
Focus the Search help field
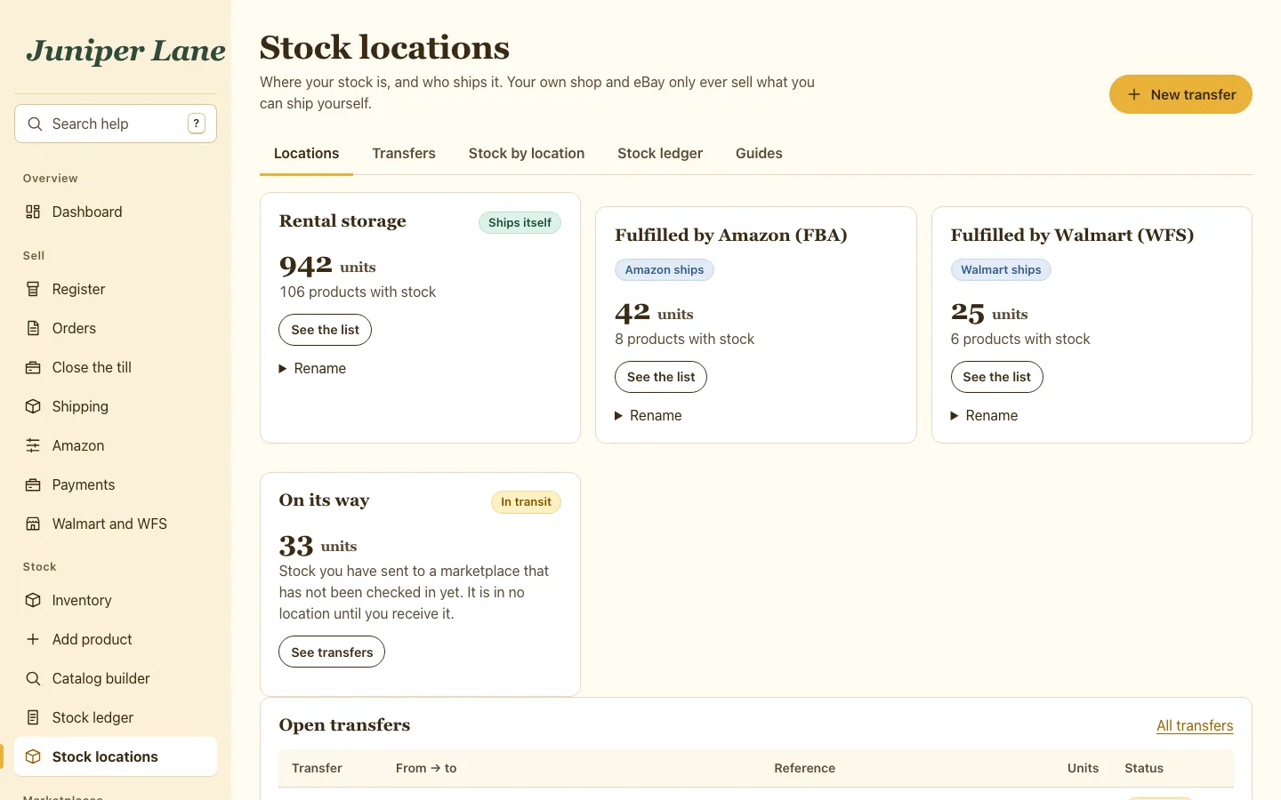pos(116,124)
